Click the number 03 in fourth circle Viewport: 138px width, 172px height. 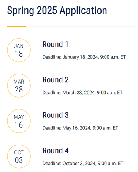(x=19, y=160)
